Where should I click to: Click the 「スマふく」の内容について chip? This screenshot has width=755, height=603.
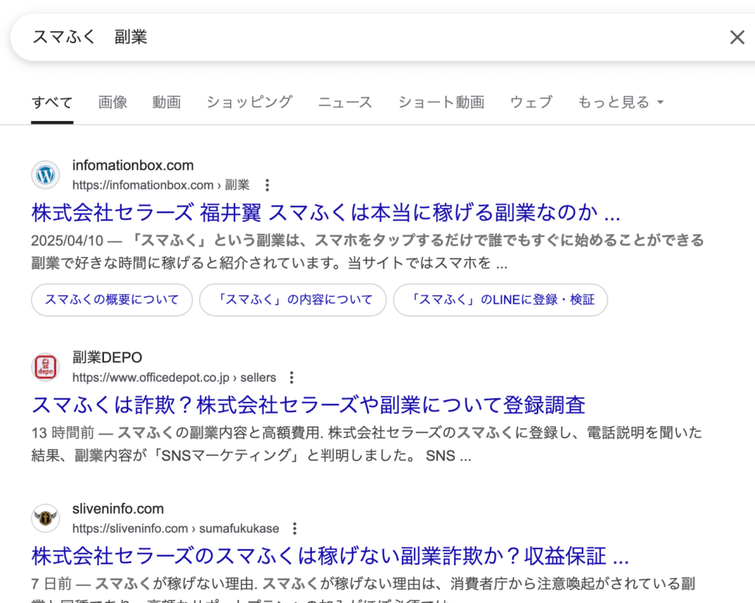[x=293, y=300]
